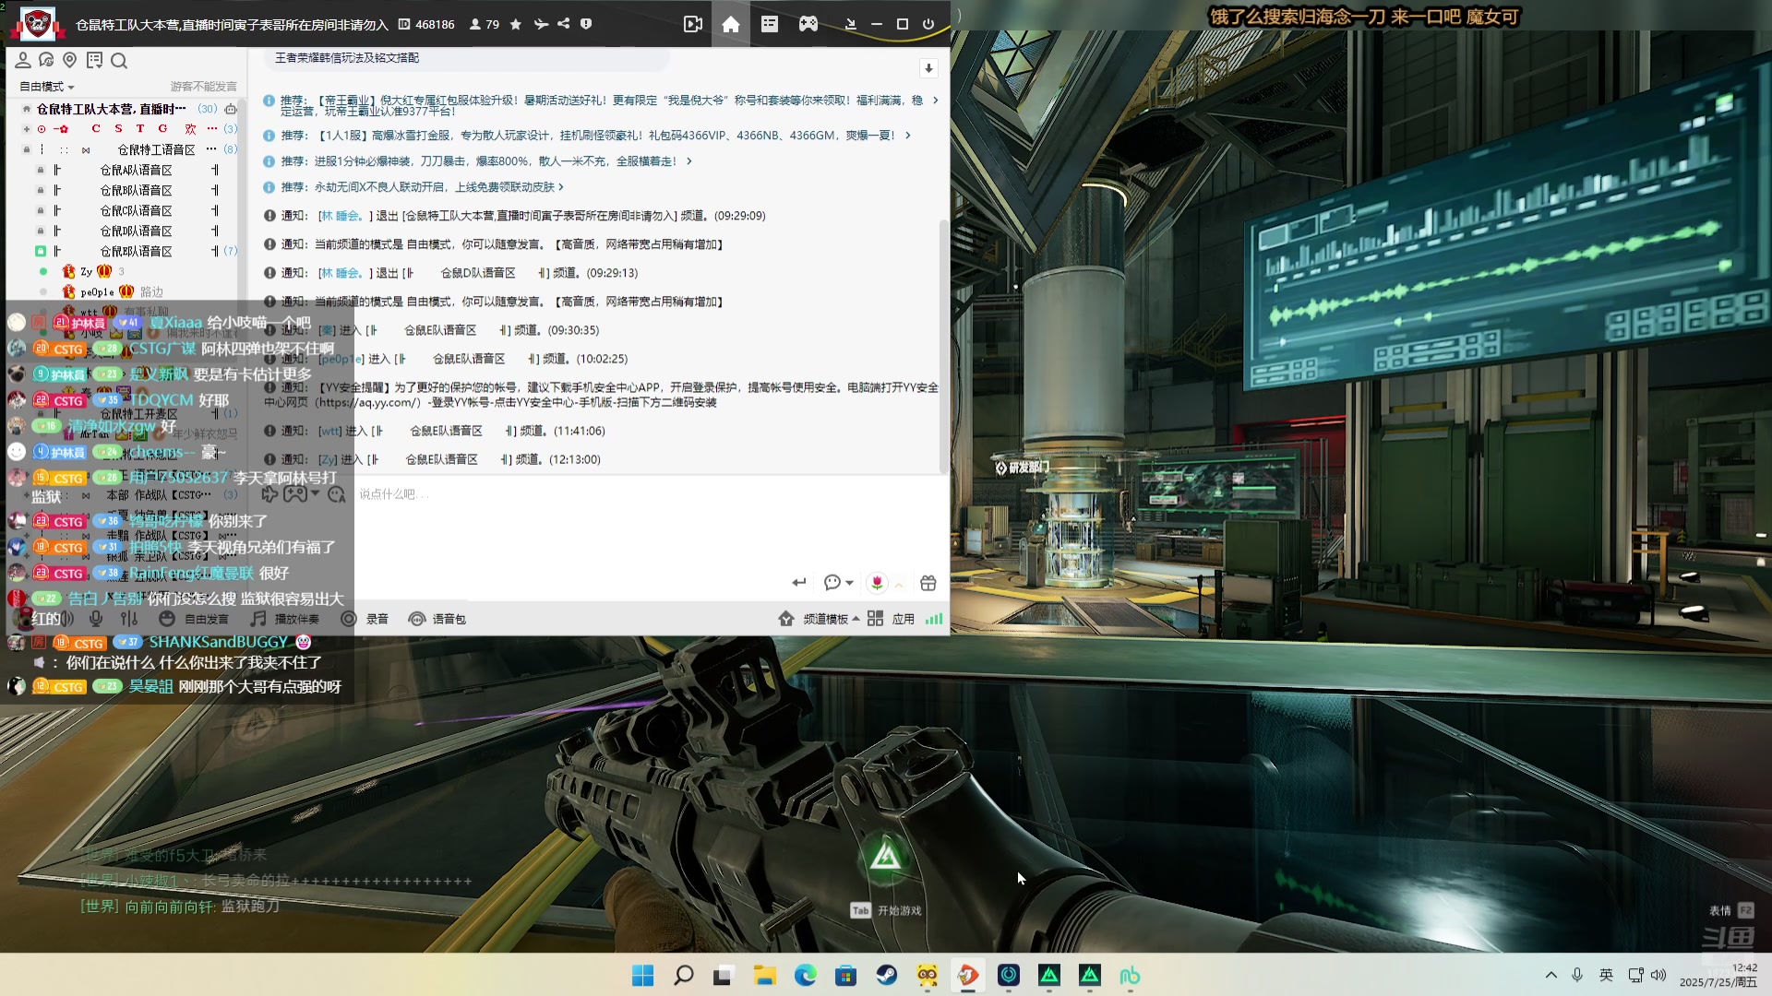Show hidden system tray icons
Screen dimensions: 1772x996
(1551, 975)
